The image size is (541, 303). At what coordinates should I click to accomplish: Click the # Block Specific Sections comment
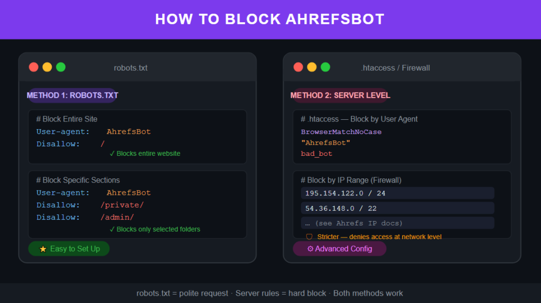pos(78,180)
